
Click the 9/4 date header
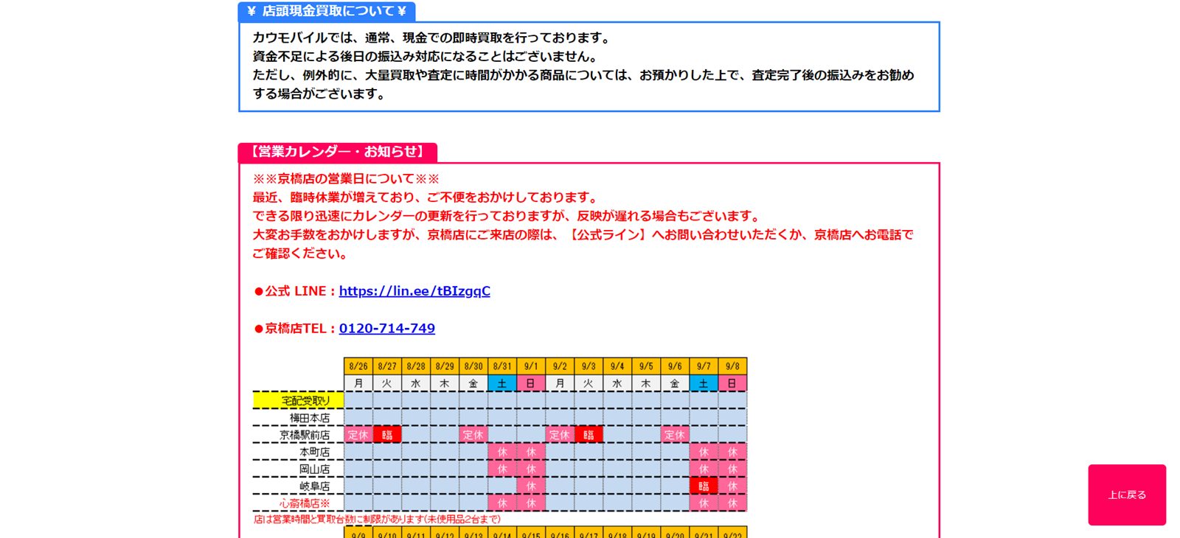(x=617, y=366)
